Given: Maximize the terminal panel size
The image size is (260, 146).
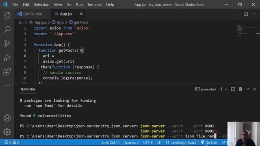Looking at the screenshot, I should (248, 89).
